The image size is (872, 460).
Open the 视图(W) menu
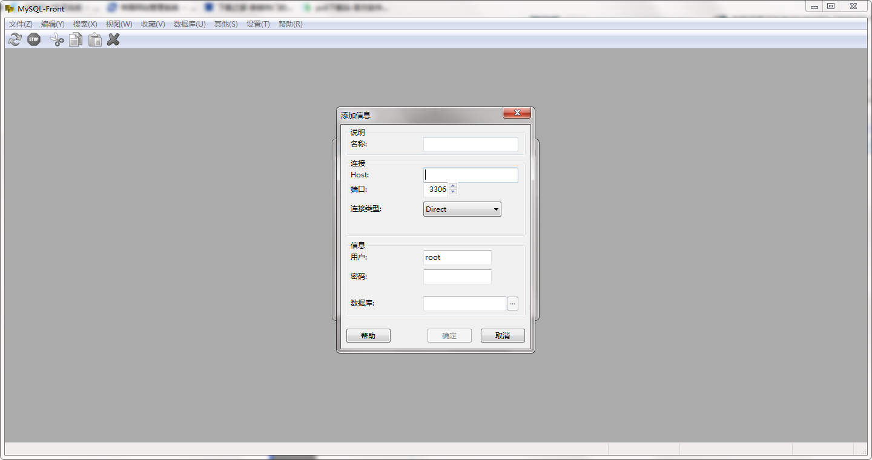pyautogui.click(x=119, y=24)
